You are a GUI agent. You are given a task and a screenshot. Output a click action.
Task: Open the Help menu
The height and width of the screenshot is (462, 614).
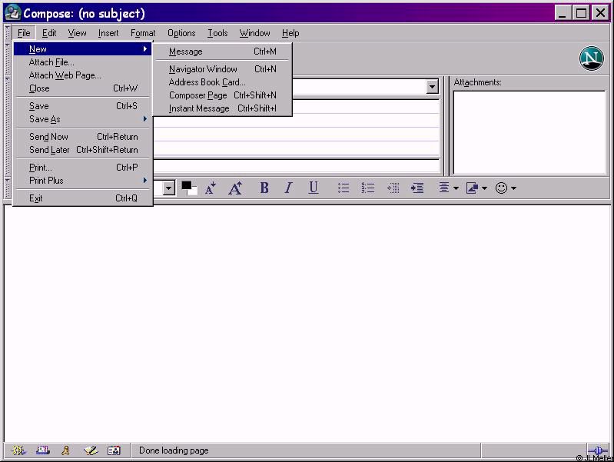(x=290, y=33)
